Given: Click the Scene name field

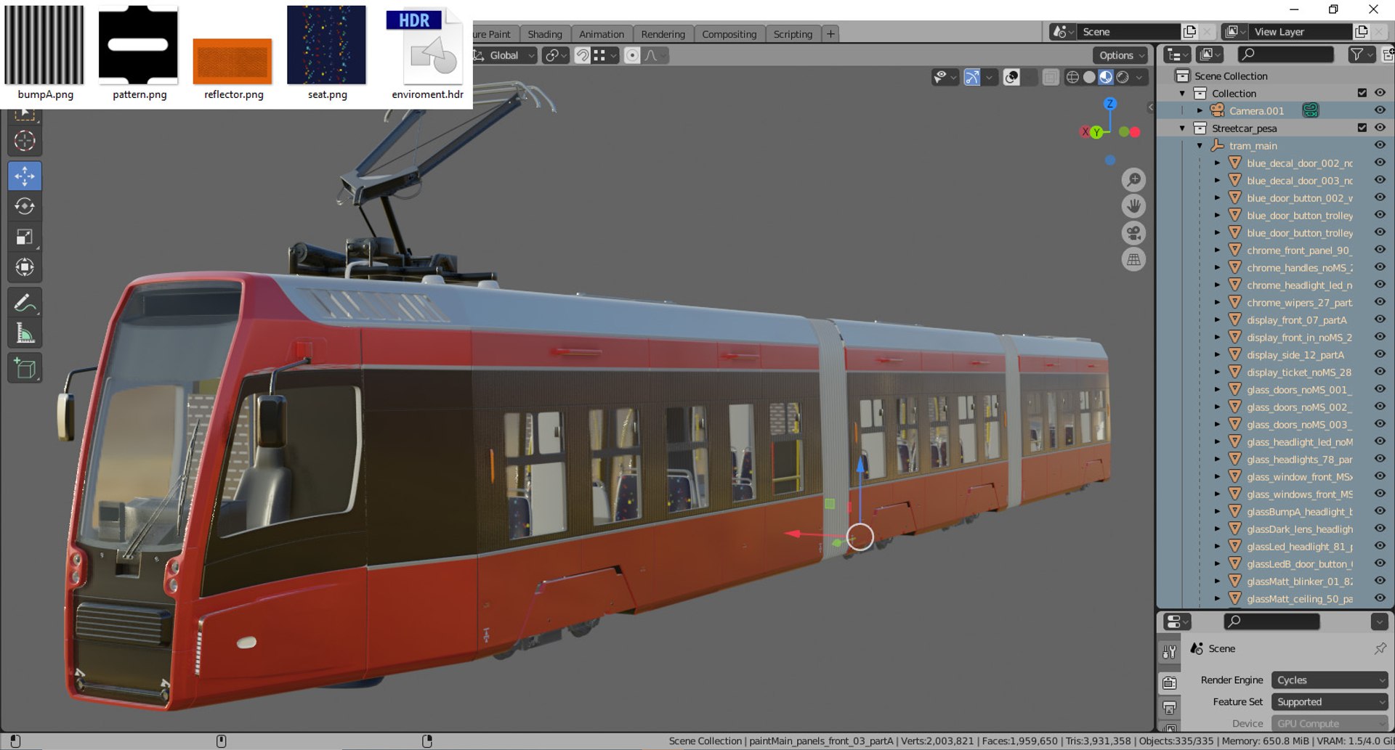Looking at the screenshot, I should 1128,32.
